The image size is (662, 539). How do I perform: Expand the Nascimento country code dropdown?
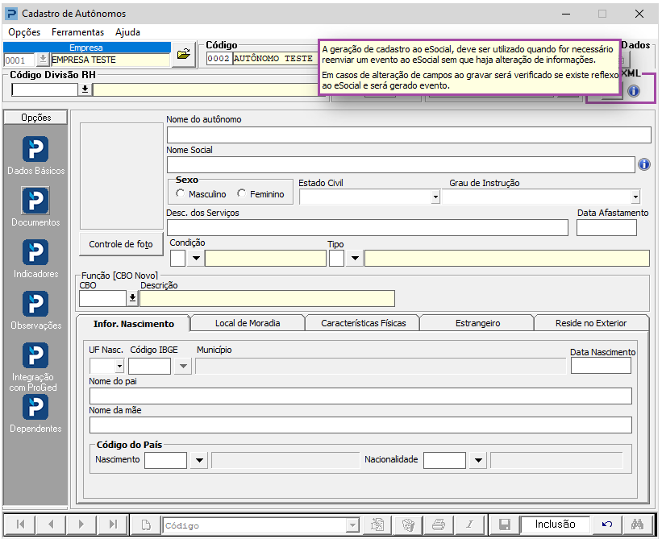pyautogui.click(x=199, y=460)
